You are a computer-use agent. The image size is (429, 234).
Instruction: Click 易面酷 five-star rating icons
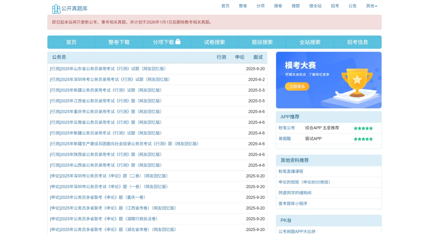click(x=363, y=139)
